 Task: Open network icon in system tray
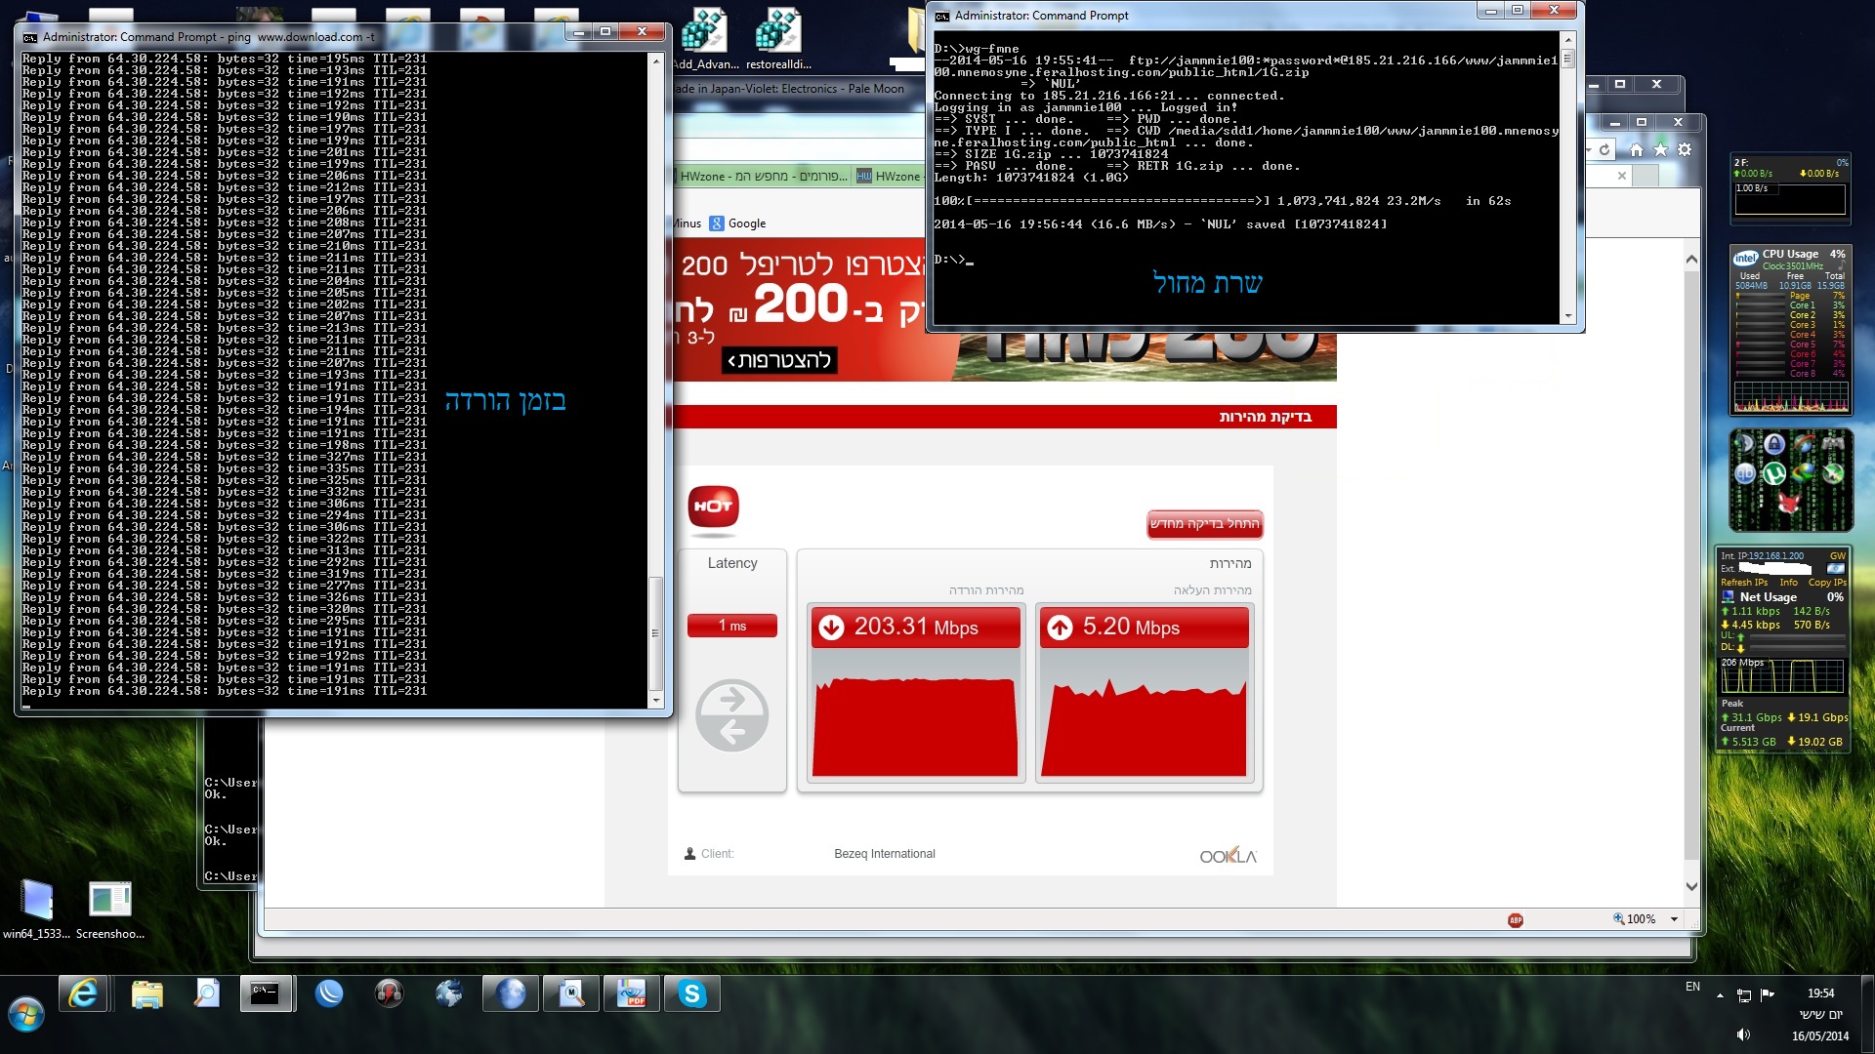1744,995
